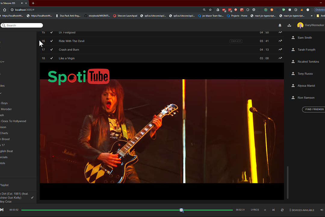Screen dimensions: 325x217
Task: Click trending icon for Like a Virgin
Action: 280,58
